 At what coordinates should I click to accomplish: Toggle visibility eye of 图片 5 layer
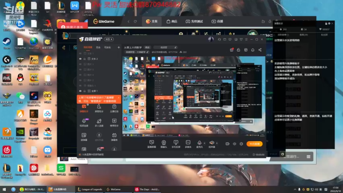tap(80, 69)
